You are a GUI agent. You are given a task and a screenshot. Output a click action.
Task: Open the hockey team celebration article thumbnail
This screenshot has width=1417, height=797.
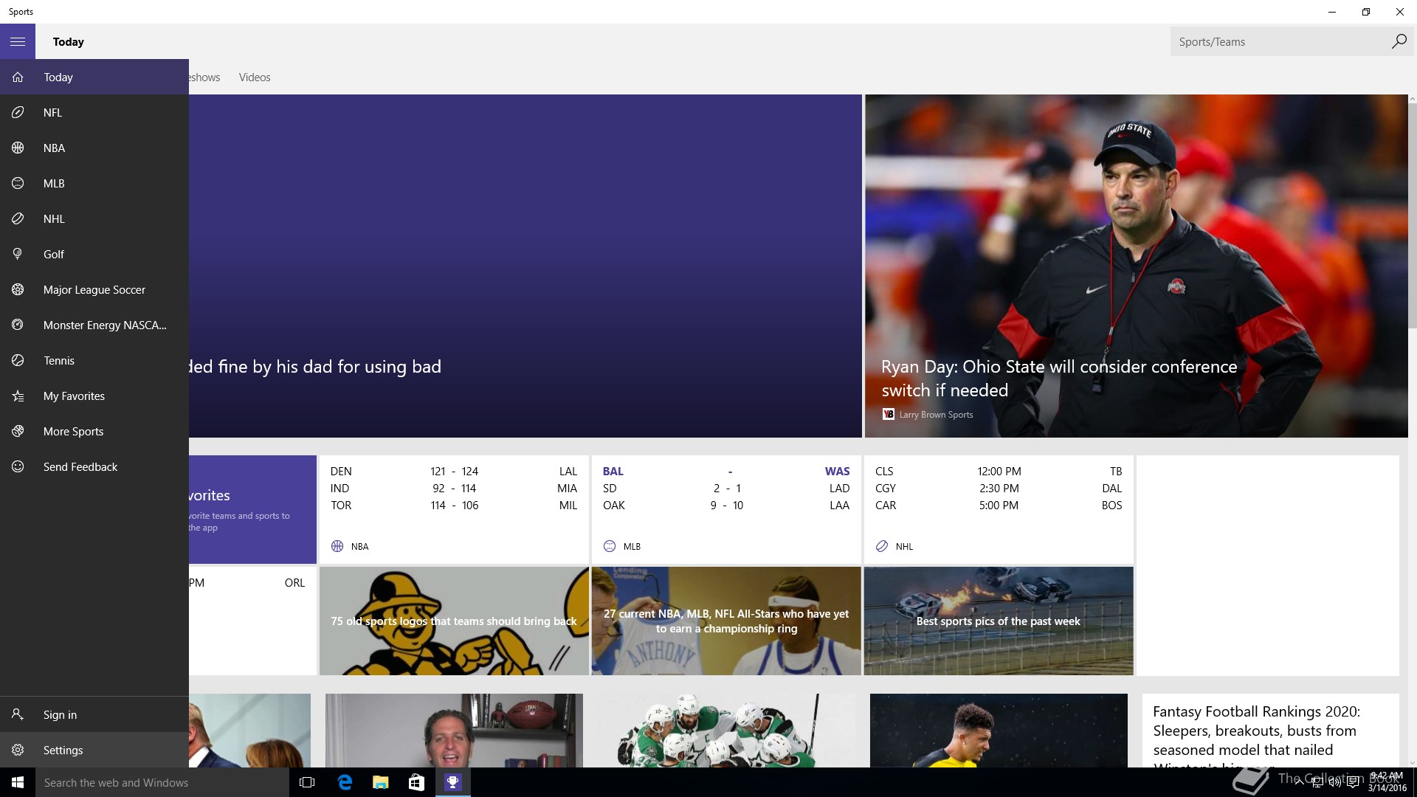pos(726,731)
